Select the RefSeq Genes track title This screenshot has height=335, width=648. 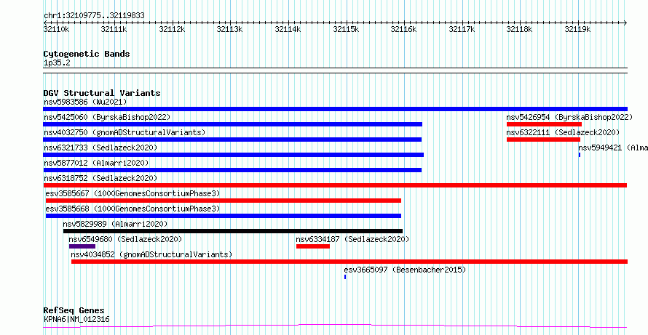(74, 310)
